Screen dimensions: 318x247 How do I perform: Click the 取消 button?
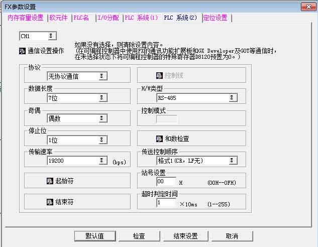[232, 236]
